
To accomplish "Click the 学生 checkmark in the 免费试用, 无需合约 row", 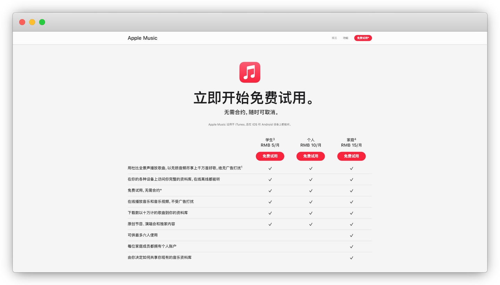I will pos(270,191).
